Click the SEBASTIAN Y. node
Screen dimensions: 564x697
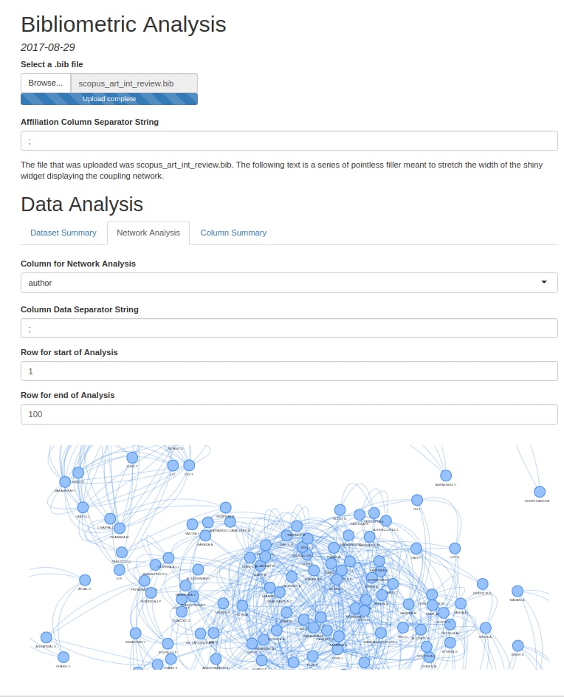135,634
